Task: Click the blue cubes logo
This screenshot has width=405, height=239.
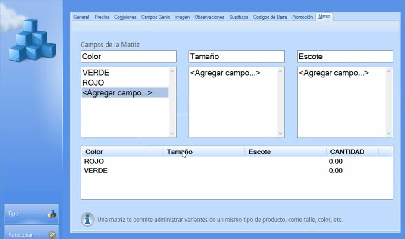Action: [x=33, y=41]
